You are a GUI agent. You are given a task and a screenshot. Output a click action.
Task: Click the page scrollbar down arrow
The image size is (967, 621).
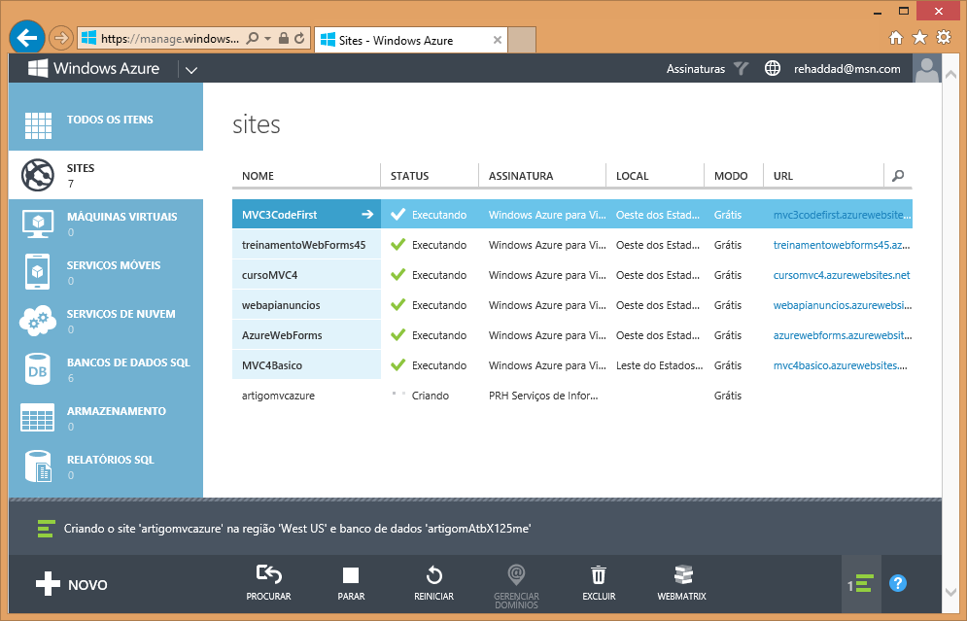coord(951,592)
